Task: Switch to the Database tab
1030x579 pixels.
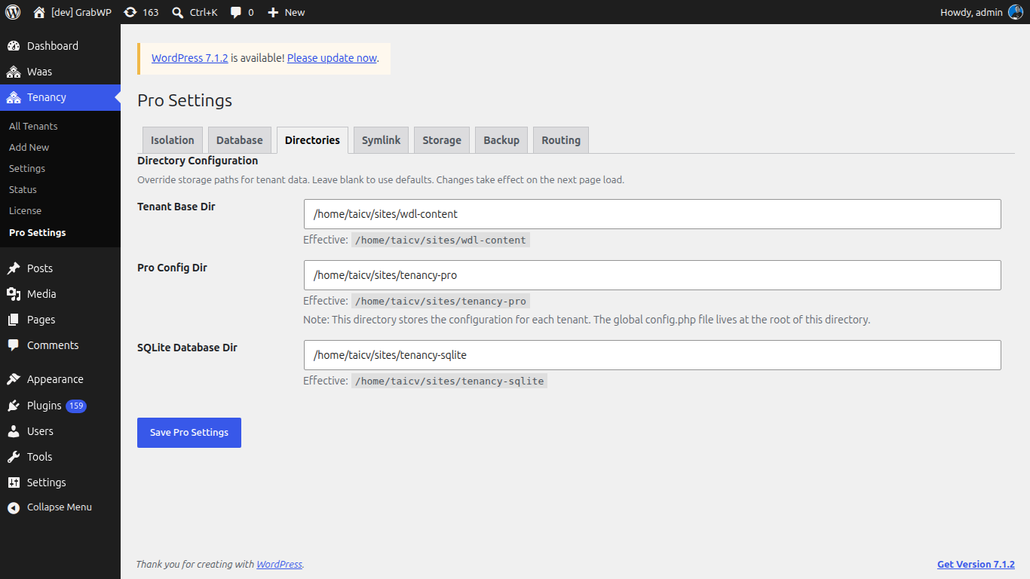Action: tap(240, 140)
